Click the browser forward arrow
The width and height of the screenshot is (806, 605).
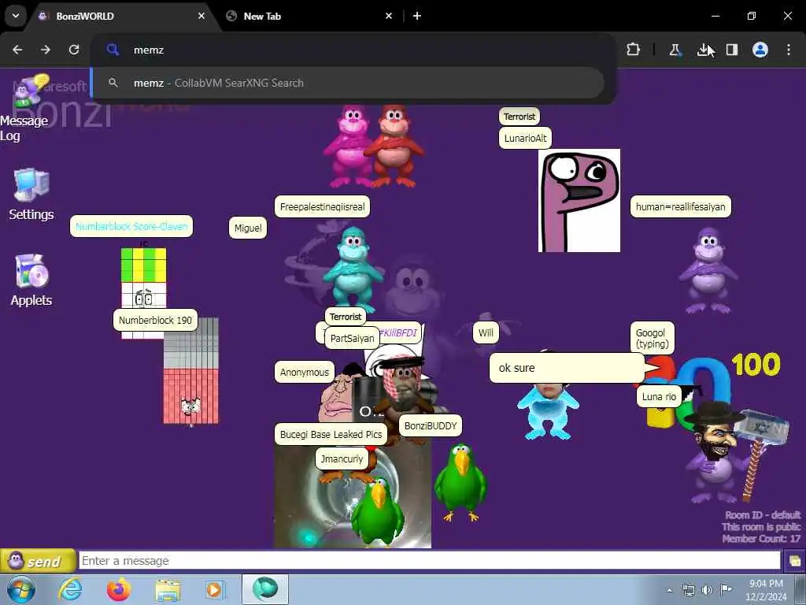click(x=46, y=50)
